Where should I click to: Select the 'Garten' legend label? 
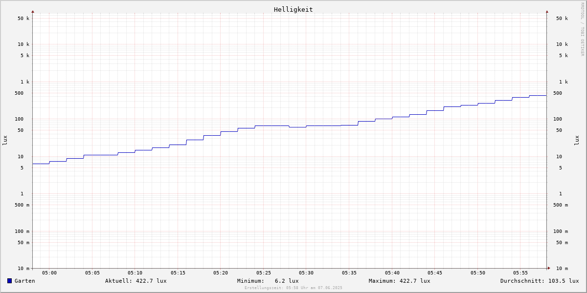pos(24,281)
